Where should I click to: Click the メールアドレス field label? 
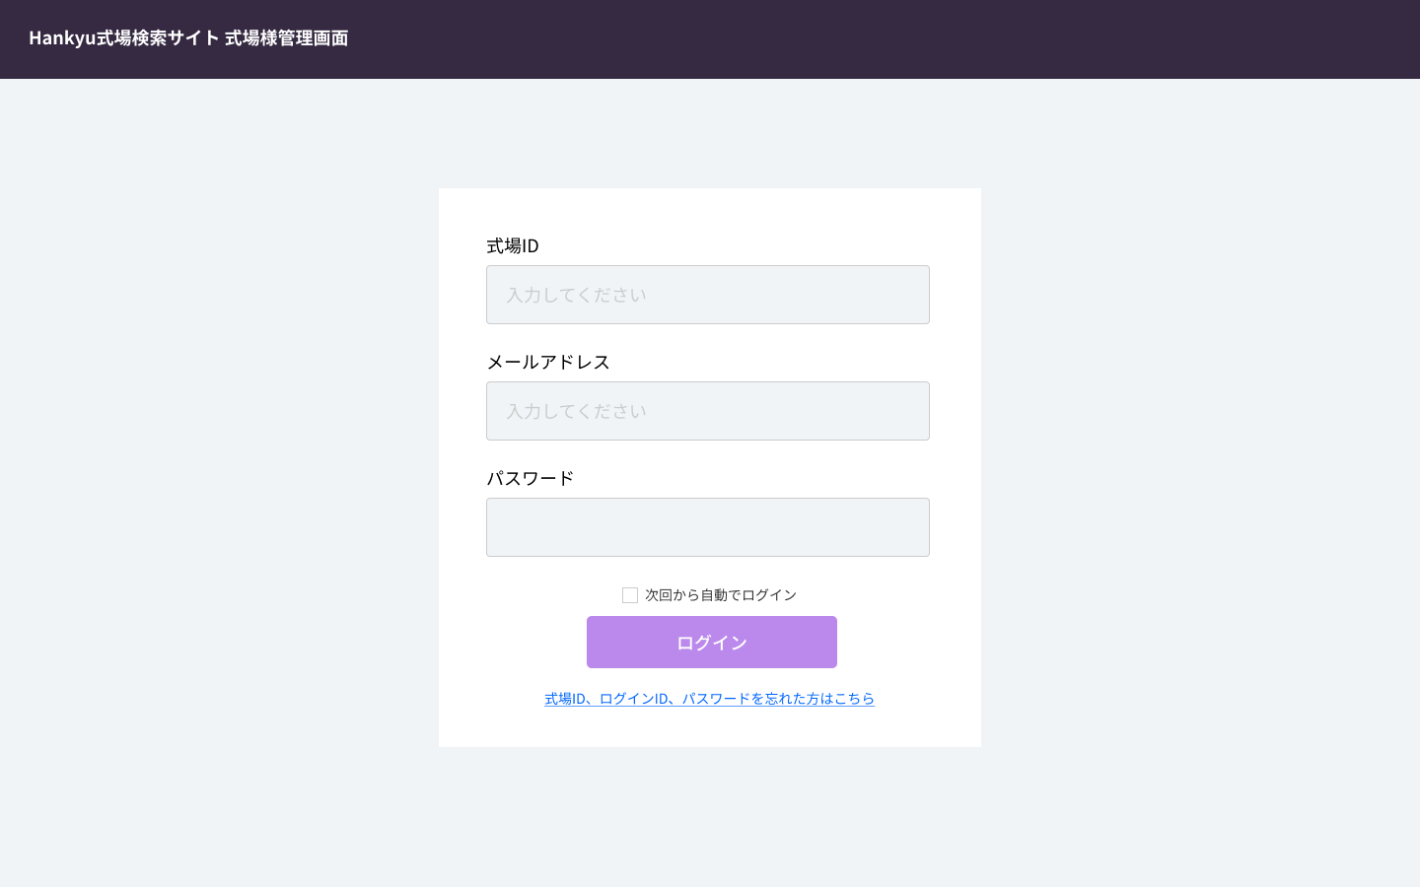click(548, 362)
